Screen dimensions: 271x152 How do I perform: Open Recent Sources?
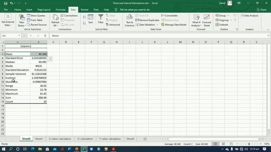(x=37, y=24)
